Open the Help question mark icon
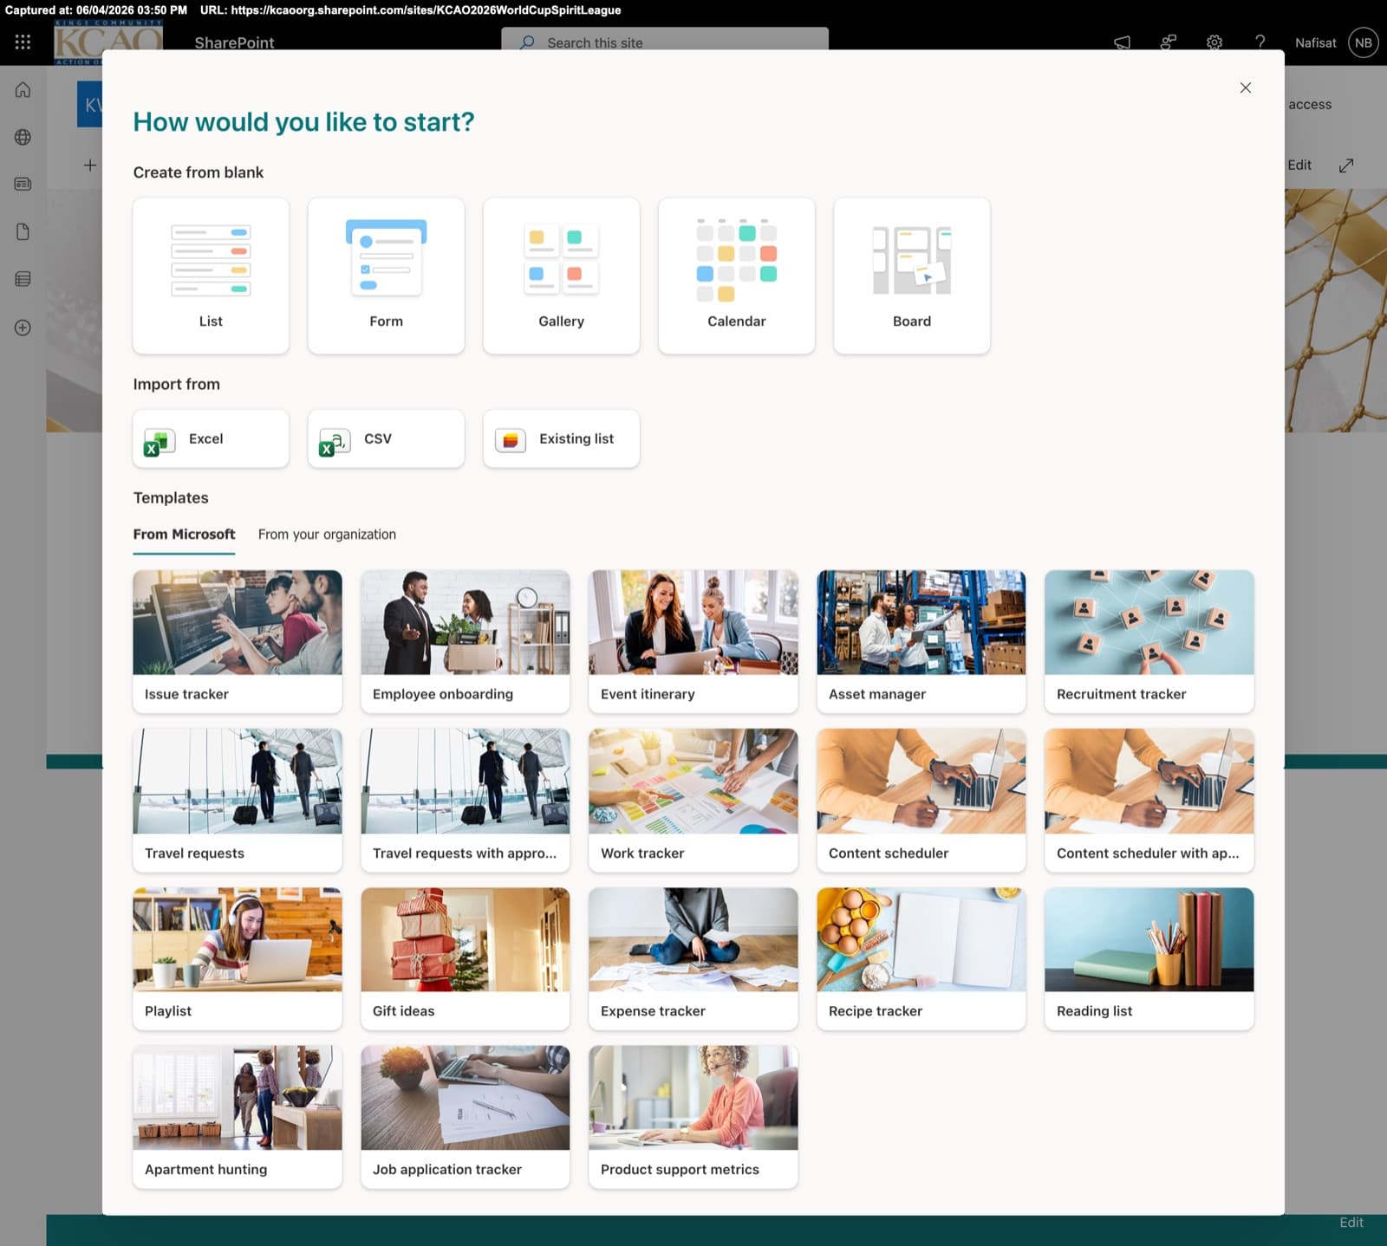1387x1246 pixels. (1260, 42)
